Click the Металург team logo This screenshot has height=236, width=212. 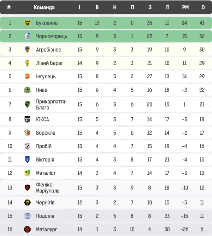pos(28,229)
